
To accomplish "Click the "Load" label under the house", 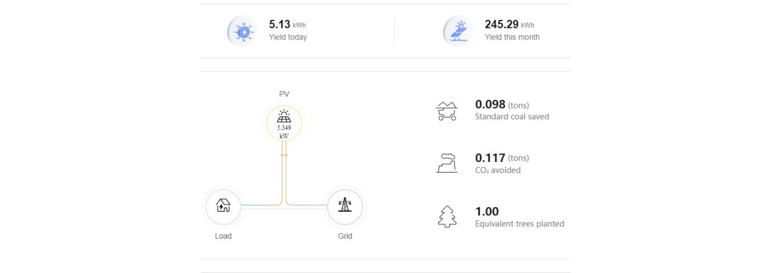I will point(223,236).
